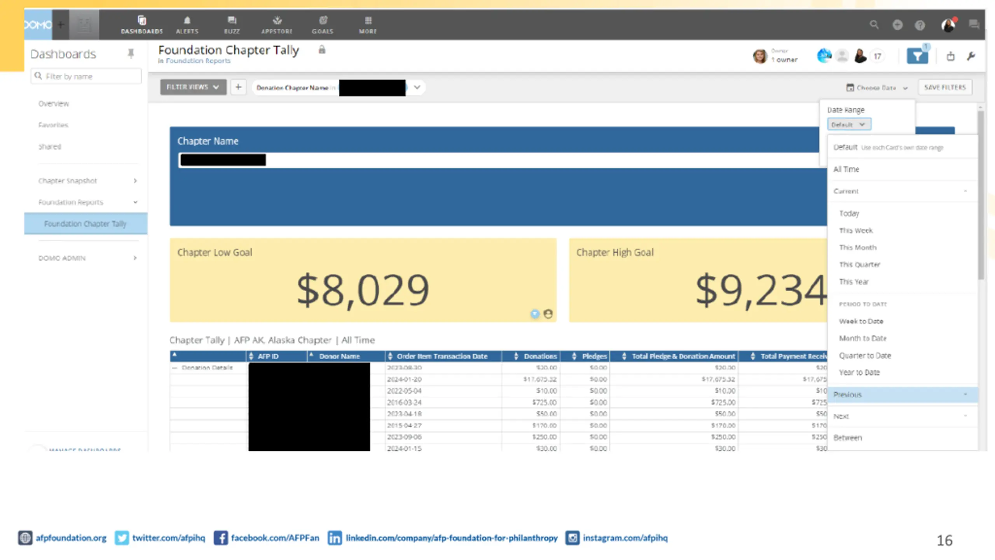Pin the Dashboards sidebar

click(x=131, y=53)
